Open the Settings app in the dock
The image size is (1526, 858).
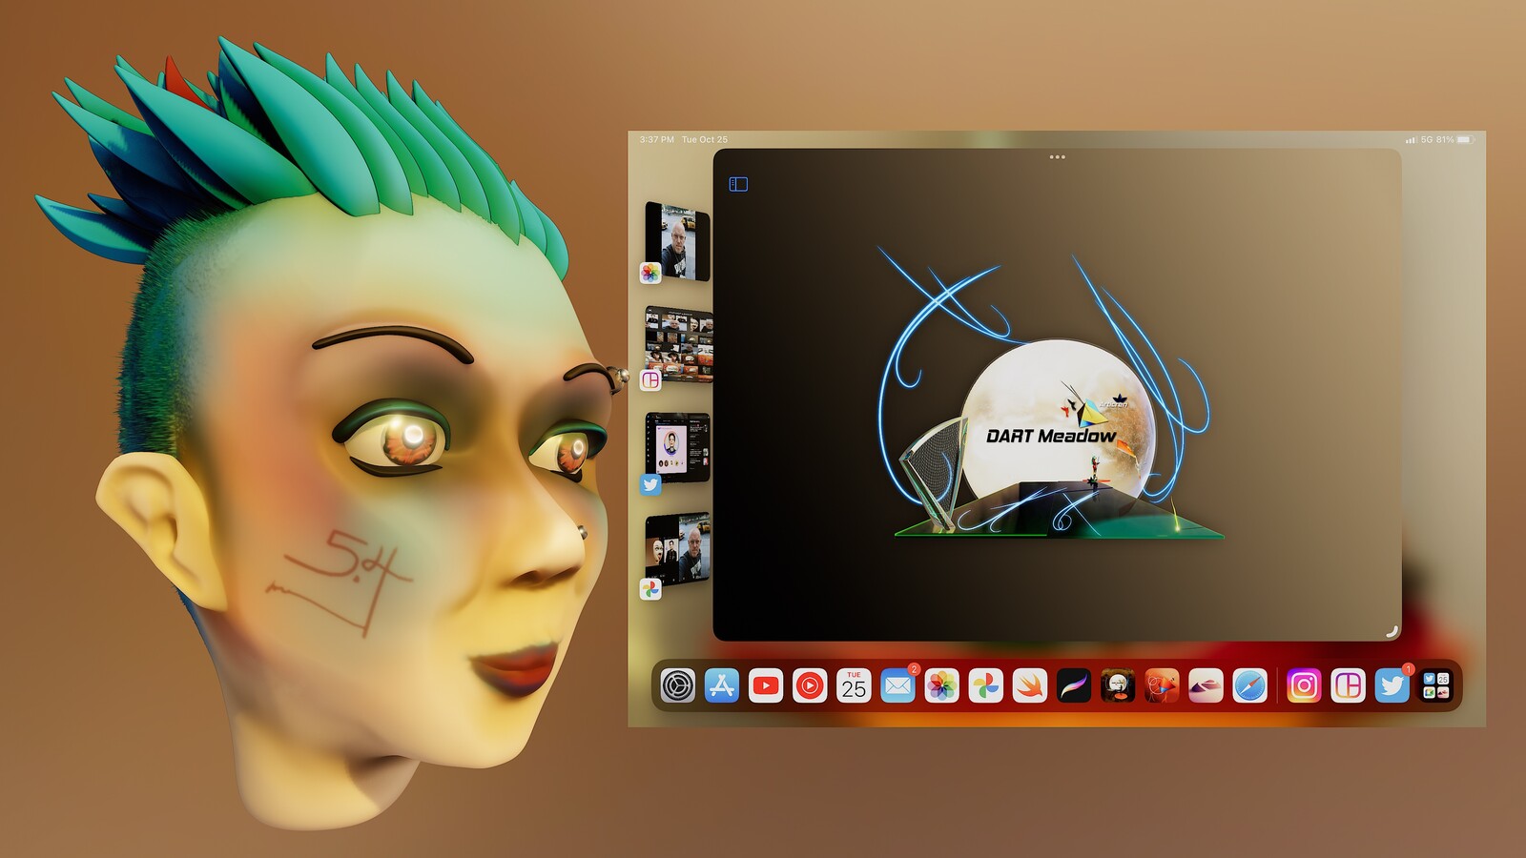[678, 685]
